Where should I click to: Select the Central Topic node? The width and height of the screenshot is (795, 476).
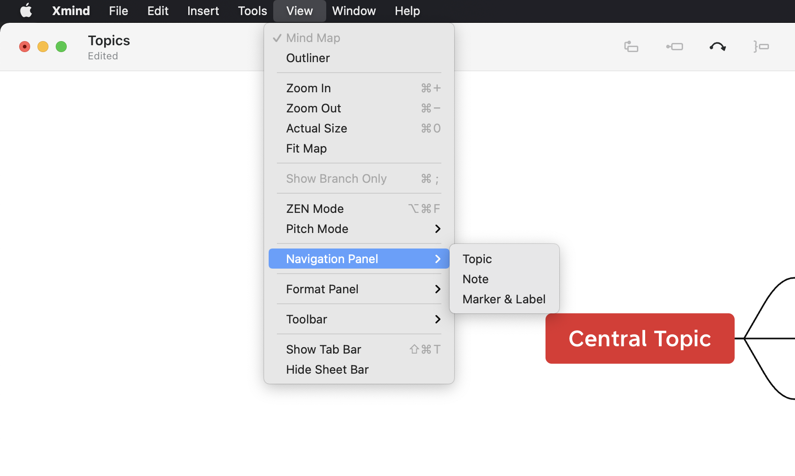tap(640, 338)
